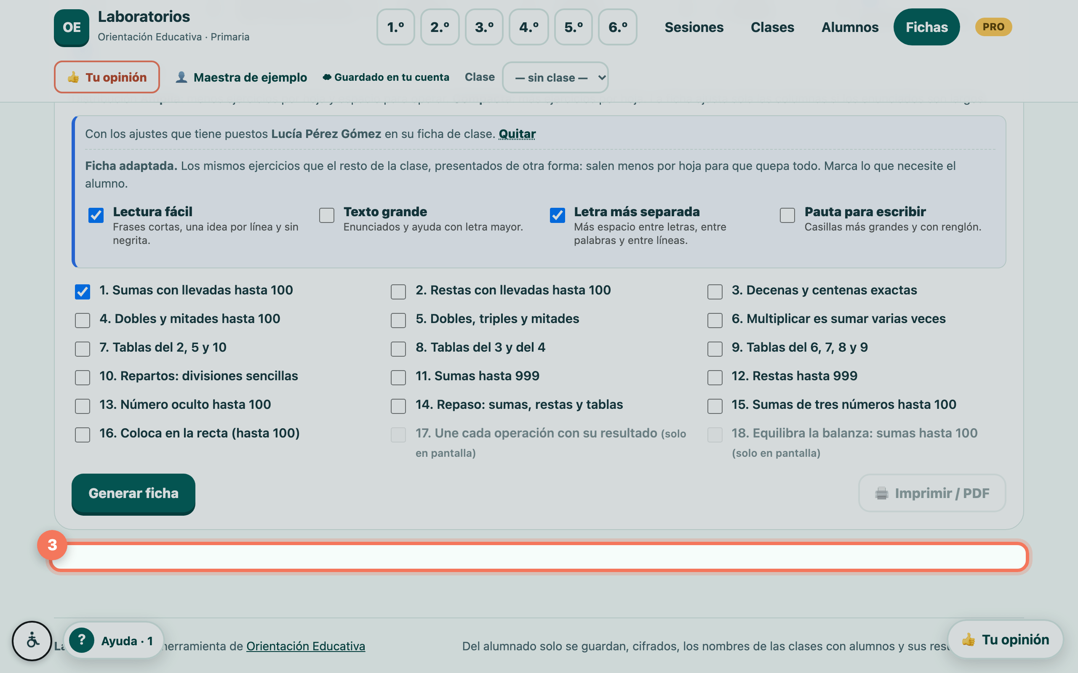Uncheck 1. Sumas con llevadas hasta 100

click(83, 291)
